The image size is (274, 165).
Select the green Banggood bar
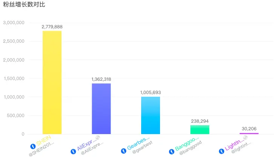tap(200, 130)
